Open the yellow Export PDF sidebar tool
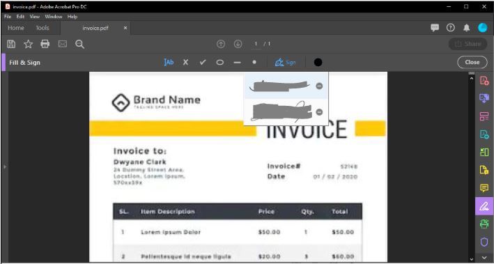The height and width of the screenshot is (264, 494). (x=484, y=171)
